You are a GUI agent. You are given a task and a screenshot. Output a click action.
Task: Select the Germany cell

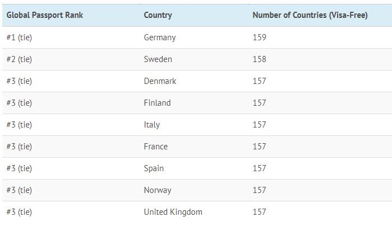tap(160, 37)
